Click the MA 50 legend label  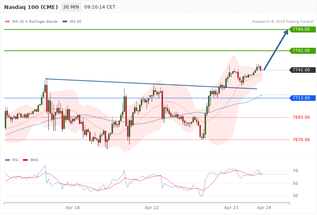pyautogui.click(x=75, y=21)
